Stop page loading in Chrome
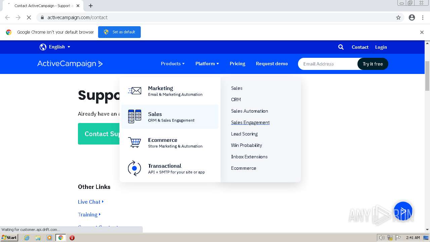 (x=29, y=17)
